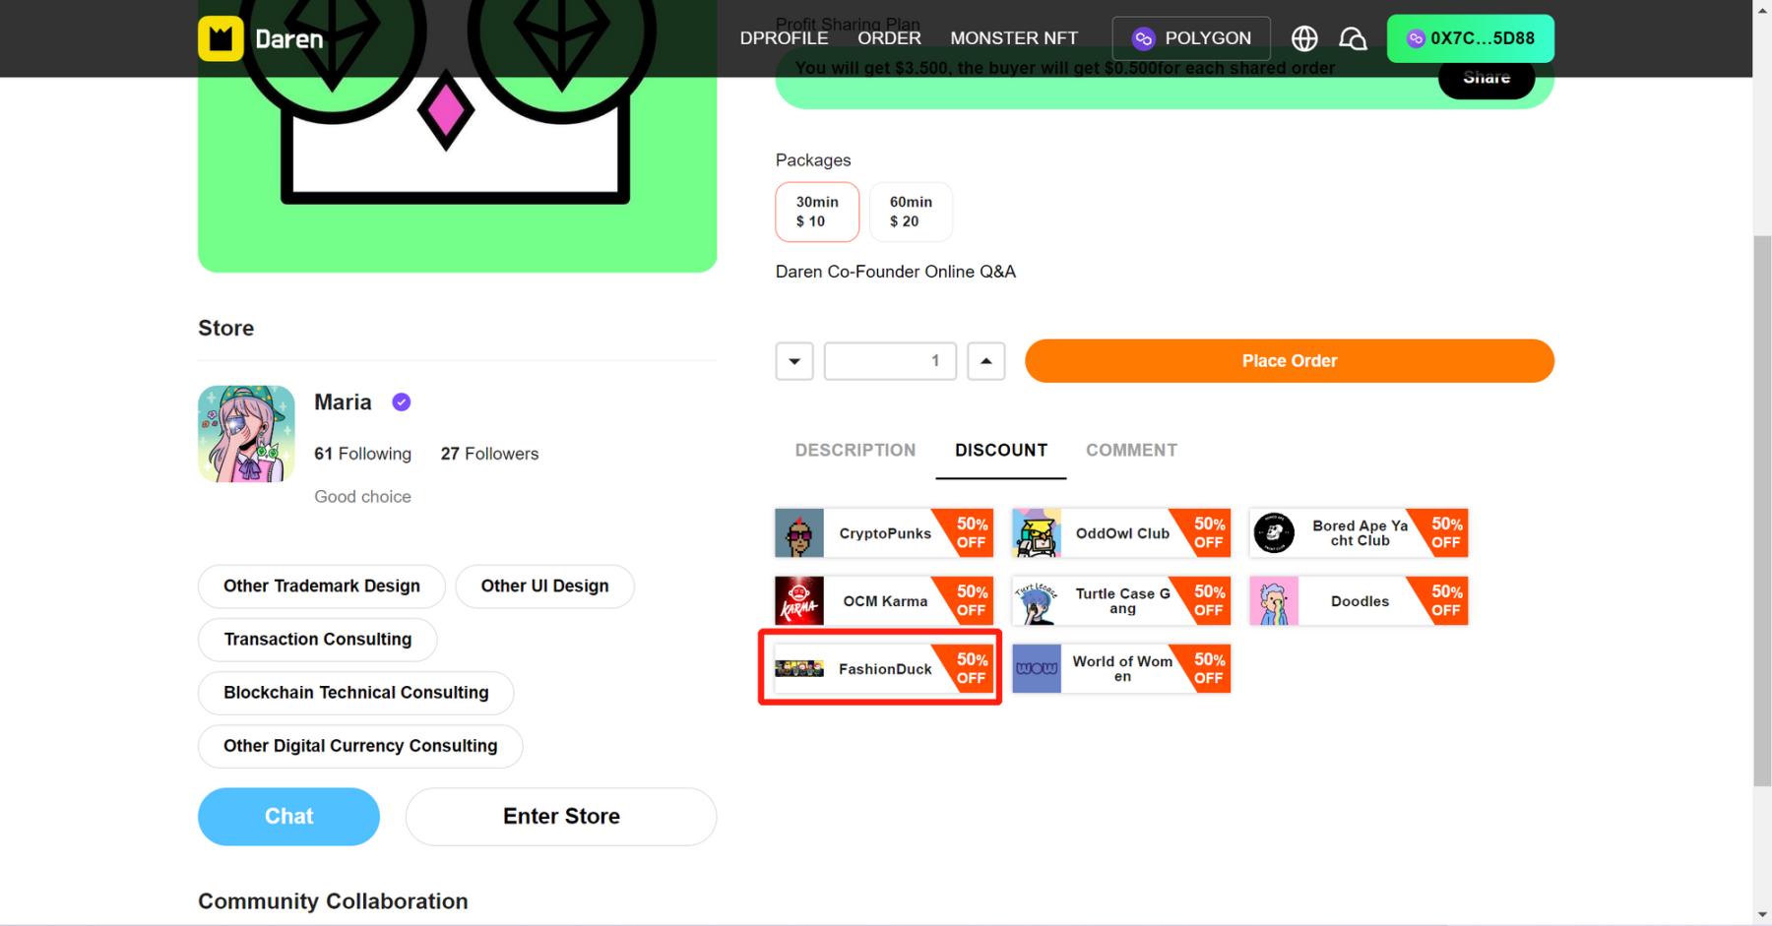Open the 0X7C...5D88 wallet menu
The height and width of the screenshot is (926, 1772).
coord(1471,38)
